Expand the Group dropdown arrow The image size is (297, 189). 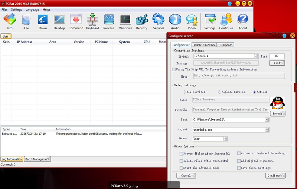[225, 139]
